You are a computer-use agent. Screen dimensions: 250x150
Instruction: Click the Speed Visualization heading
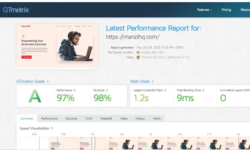(35, 128)
